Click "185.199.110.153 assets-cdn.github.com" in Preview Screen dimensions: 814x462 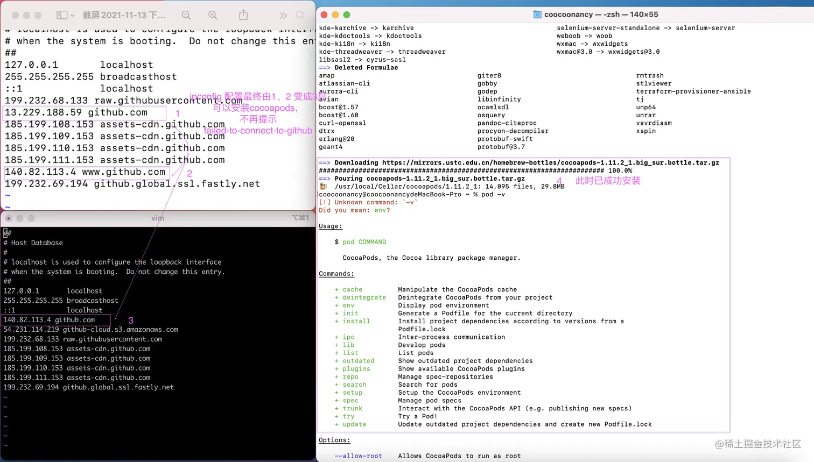tap(115, 148)
